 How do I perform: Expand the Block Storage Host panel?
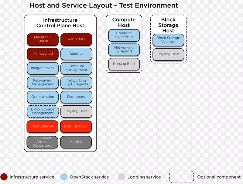[x=168, y=25]
